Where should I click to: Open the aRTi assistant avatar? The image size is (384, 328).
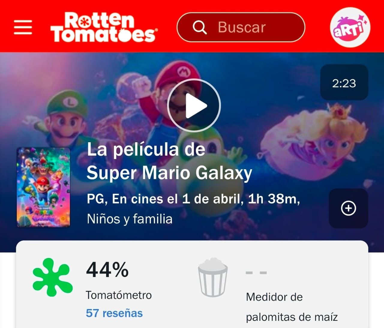pyautogui.click(x=350, y=27)
